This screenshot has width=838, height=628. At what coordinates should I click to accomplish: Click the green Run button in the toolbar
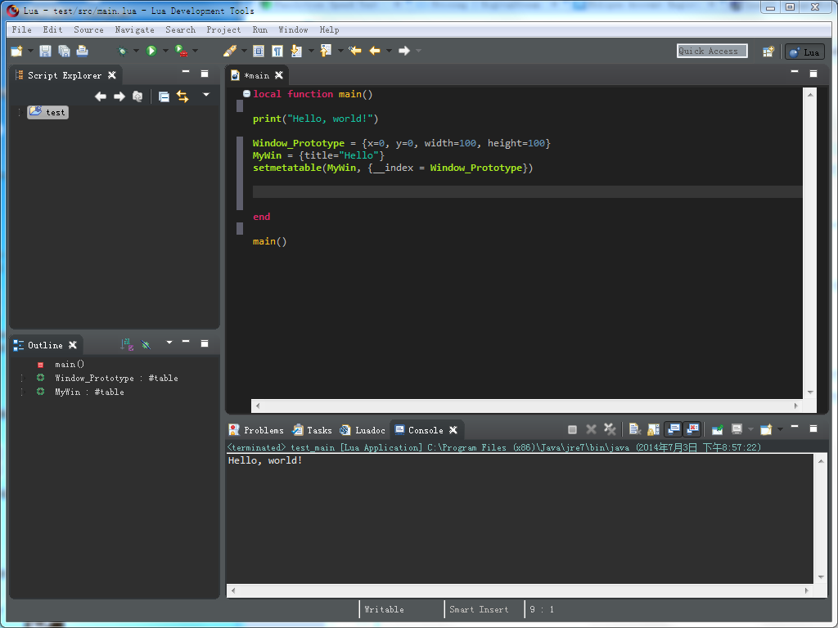click(x=151, y=51)
